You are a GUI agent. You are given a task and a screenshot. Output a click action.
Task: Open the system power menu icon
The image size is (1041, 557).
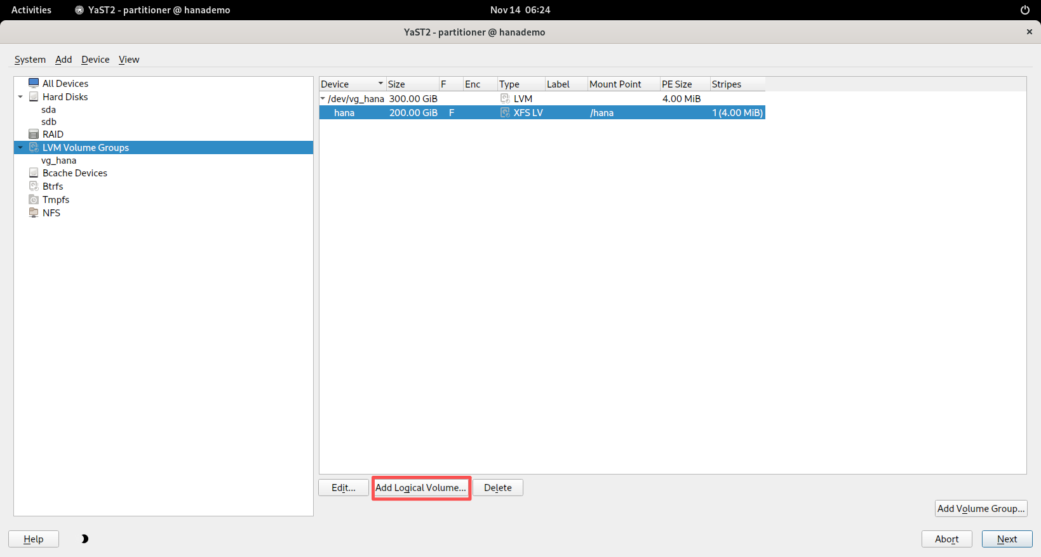[x=1024, y=10]
